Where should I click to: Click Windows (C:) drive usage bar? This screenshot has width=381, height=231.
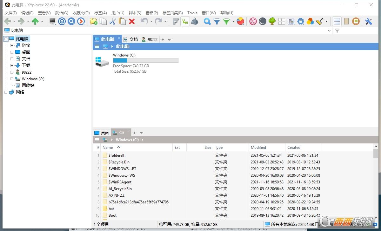(x=146, y=60)
